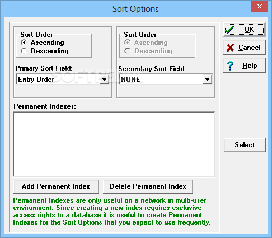Open Help for Sort Options

tap(244, 66)
